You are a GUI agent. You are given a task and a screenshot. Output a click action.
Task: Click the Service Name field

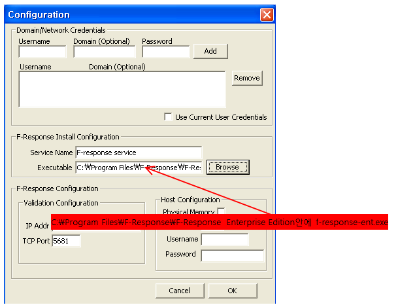139,152
